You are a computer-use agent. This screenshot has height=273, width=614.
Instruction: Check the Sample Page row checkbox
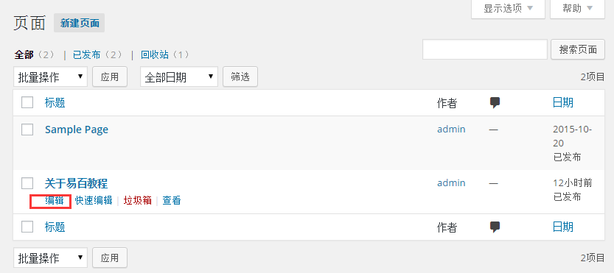[x=27, y=130]
